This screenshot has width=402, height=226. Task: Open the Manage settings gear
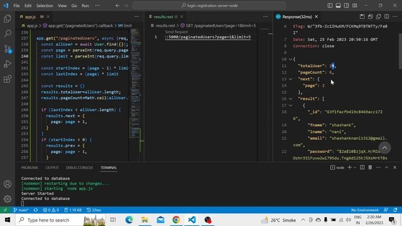[x=8, y=199]
